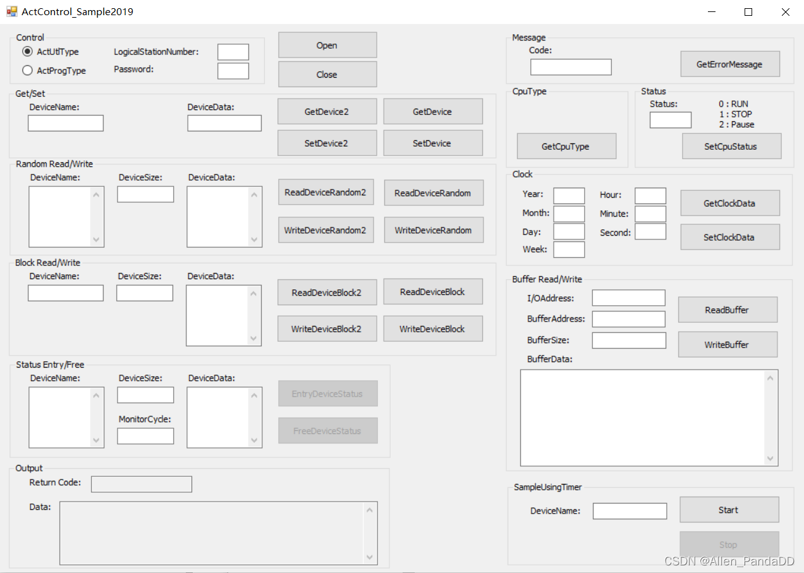Click the Return Code output field

142,484
